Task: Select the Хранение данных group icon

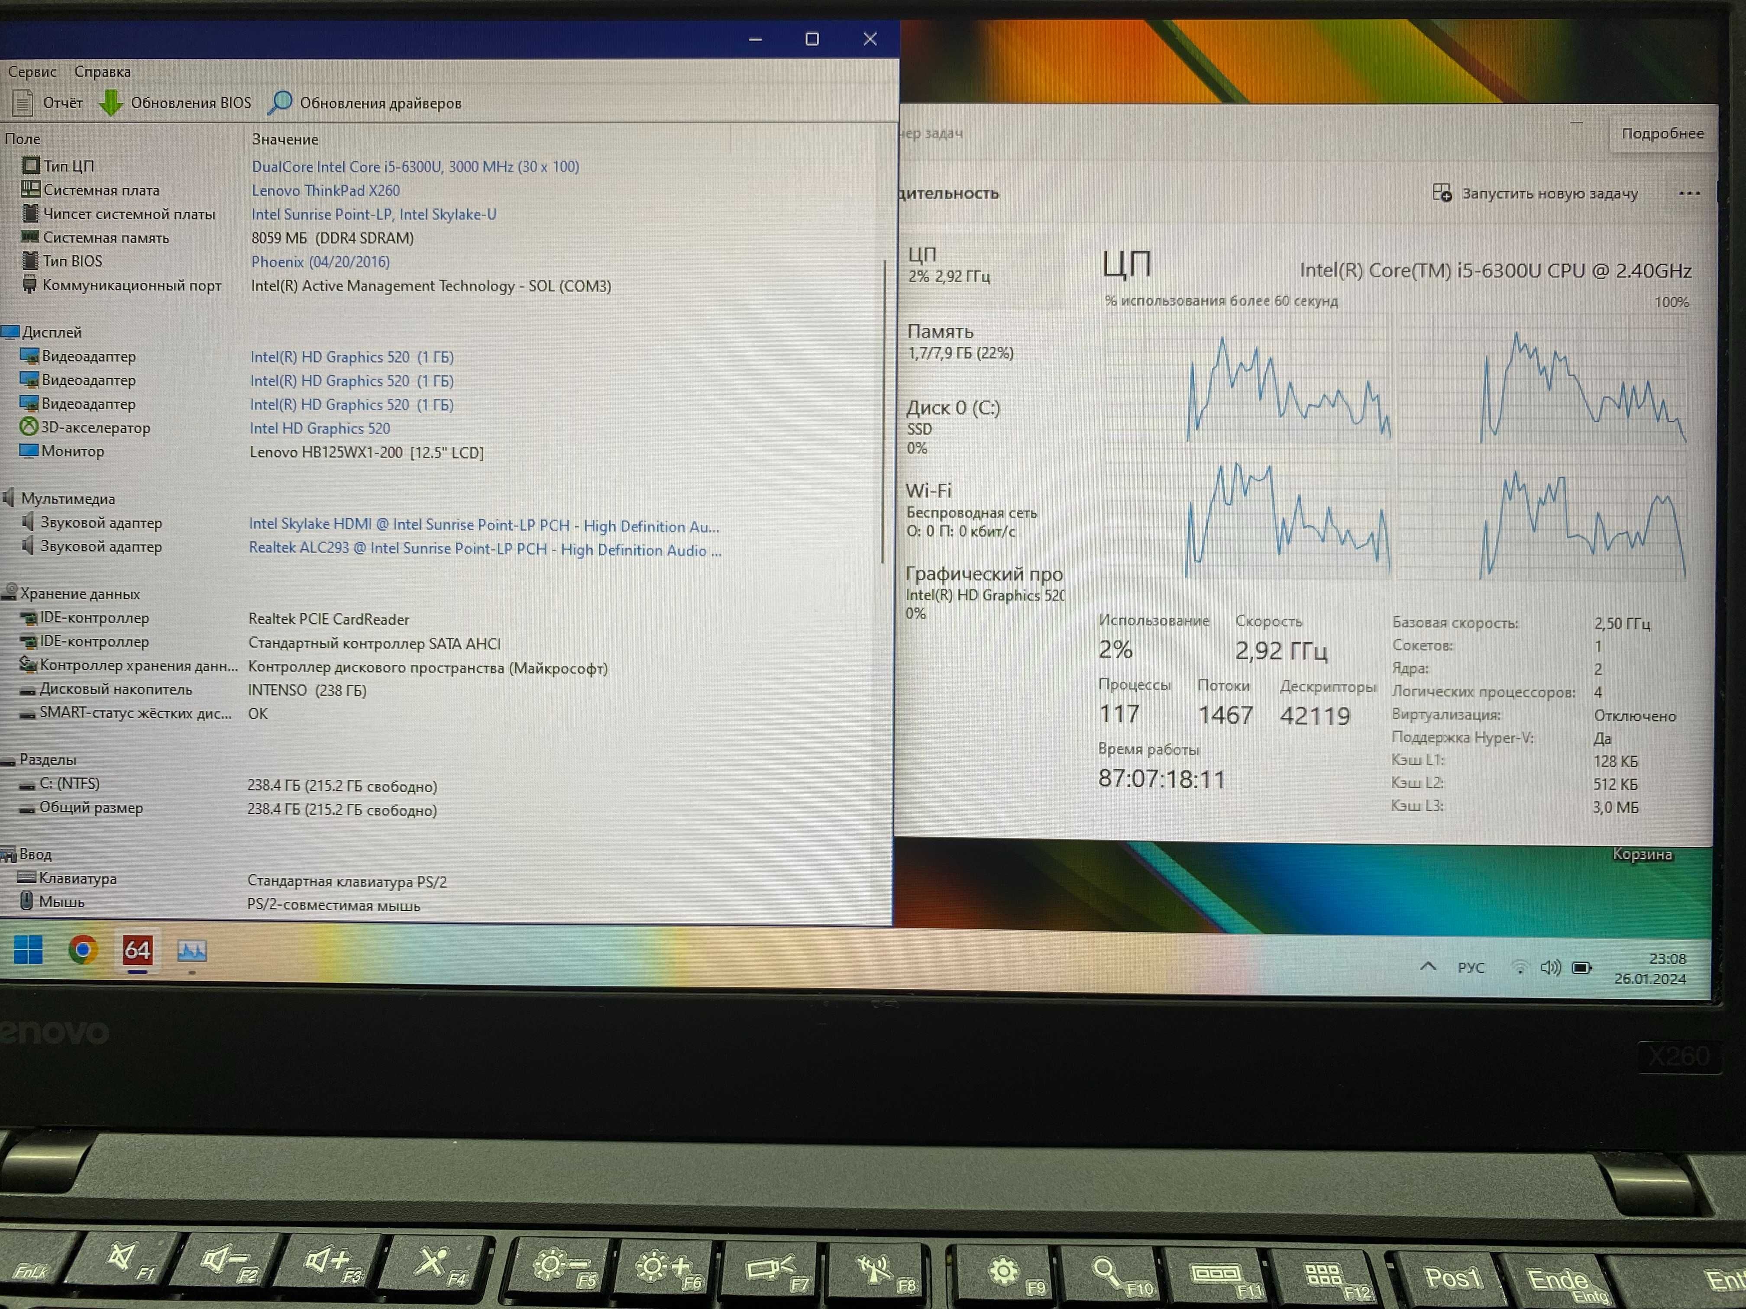Action: tap(10, 593)
